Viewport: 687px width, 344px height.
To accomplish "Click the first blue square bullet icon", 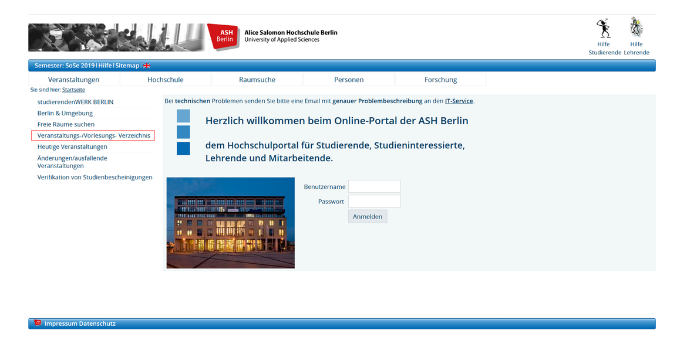I will pos(183,116).
